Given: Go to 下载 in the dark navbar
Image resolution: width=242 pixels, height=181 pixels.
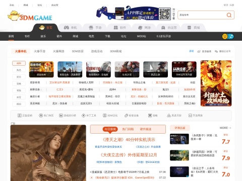Looking at the screenshot, I should click(x=107, y=36).
